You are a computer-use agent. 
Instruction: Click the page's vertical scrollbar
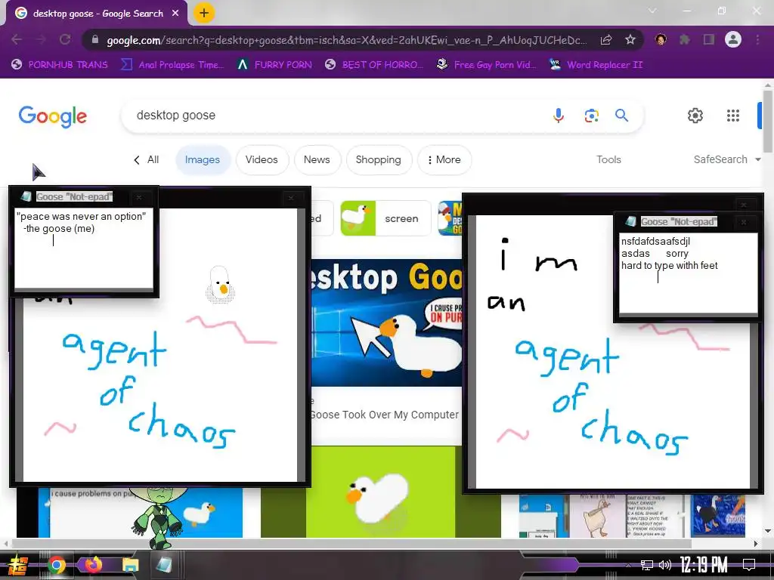tap(768, 121)
